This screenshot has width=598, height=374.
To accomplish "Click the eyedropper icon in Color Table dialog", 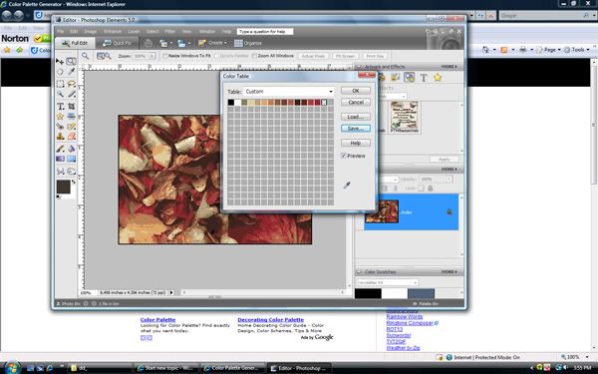I will (x=347, y=186).
